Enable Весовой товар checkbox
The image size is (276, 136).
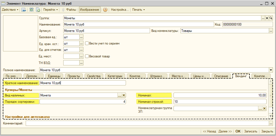[x=86, y=56]
